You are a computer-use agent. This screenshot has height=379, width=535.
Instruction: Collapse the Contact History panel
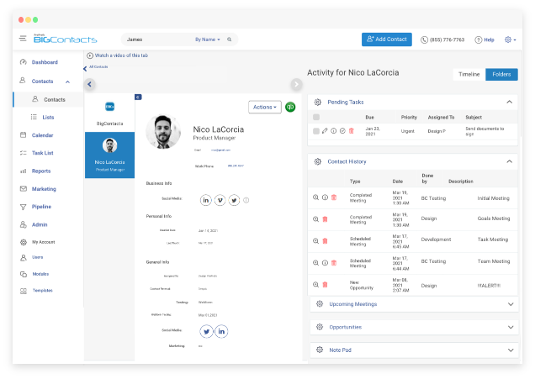click(510, 161)
